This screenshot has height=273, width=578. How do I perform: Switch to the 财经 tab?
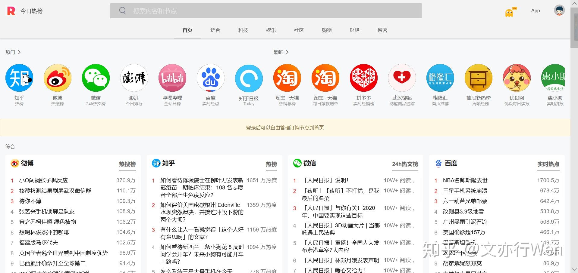[x=355, y=30]
